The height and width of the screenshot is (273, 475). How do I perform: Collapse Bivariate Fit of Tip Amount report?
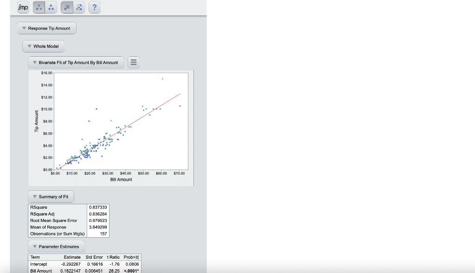click(x=36, y=62)
